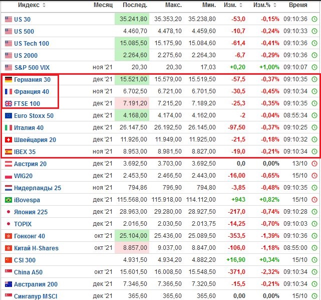Screen dimensions: 321x300
Task: Click the date 13/10 in Австрия 20 row
Action: (x=300, y=164)
